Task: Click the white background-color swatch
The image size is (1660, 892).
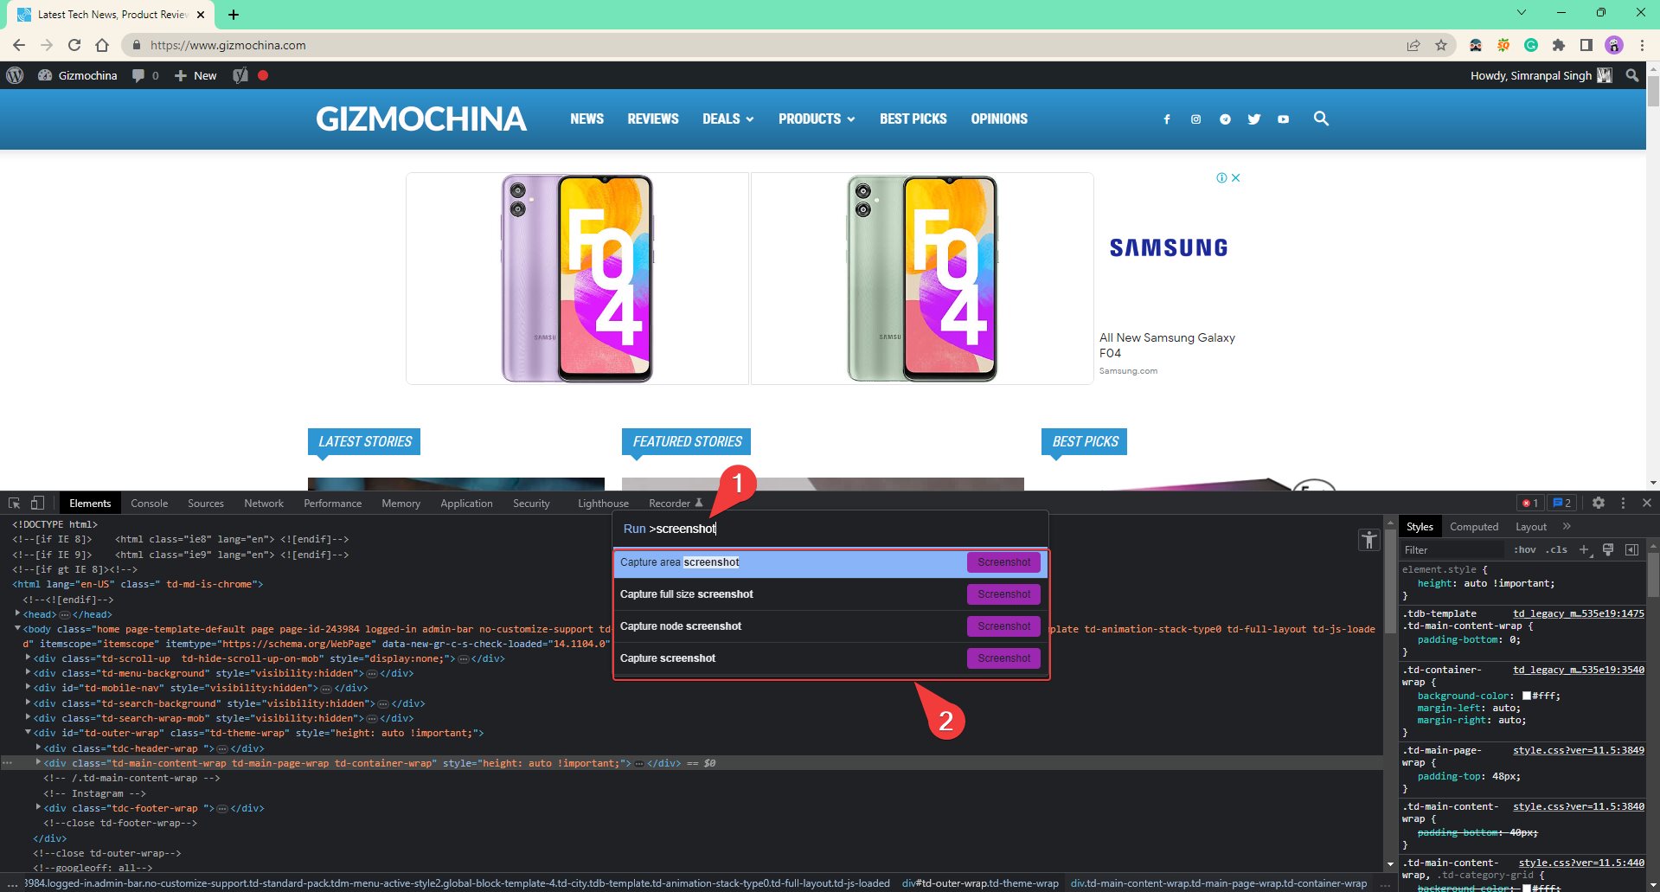Action: point(1527,696)
